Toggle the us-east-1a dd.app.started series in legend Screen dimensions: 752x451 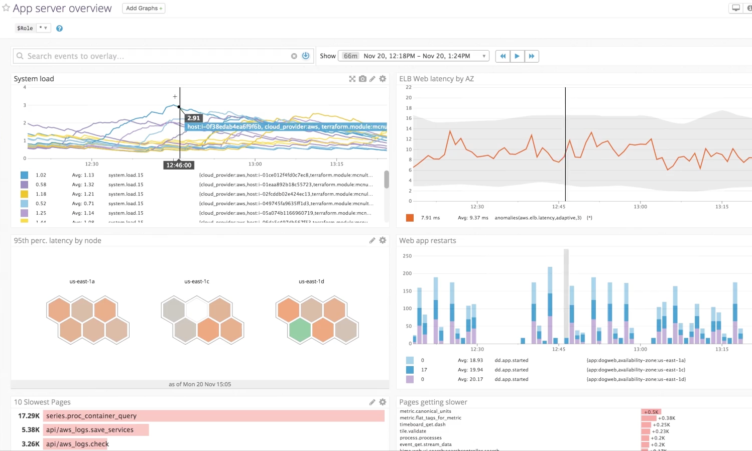[410, 360]
